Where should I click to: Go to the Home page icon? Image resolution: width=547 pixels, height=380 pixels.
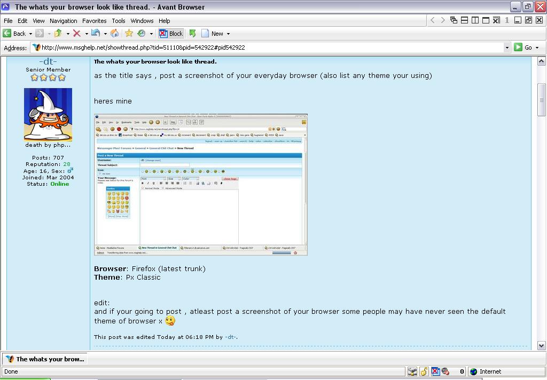coord(114,34)
